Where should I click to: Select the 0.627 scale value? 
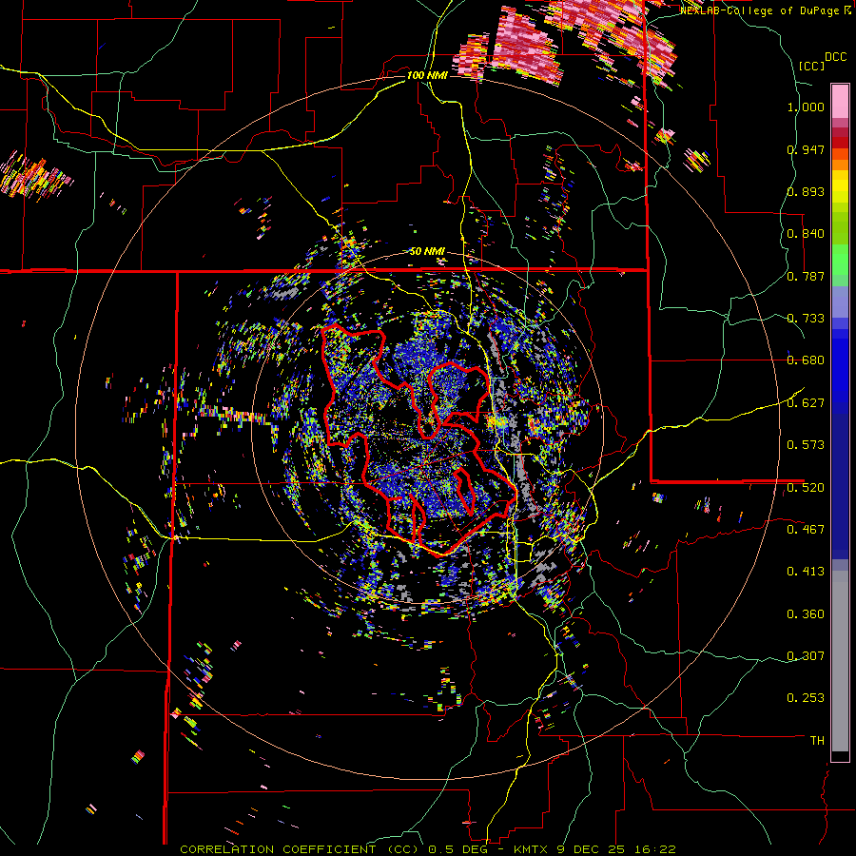(x=806, y=403)
